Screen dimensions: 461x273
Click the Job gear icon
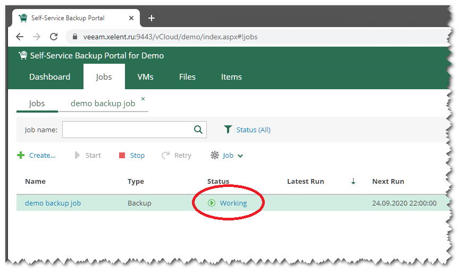click(215, 155)
